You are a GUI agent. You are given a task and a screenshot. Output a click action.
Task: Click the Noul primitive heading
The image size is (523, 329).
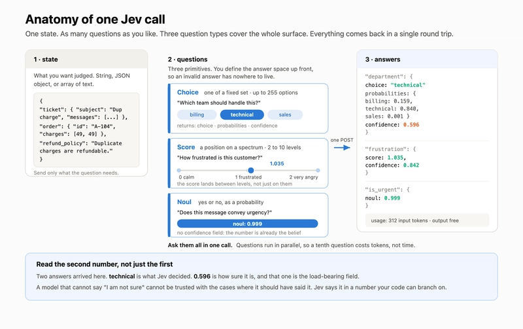click(184, 202)
